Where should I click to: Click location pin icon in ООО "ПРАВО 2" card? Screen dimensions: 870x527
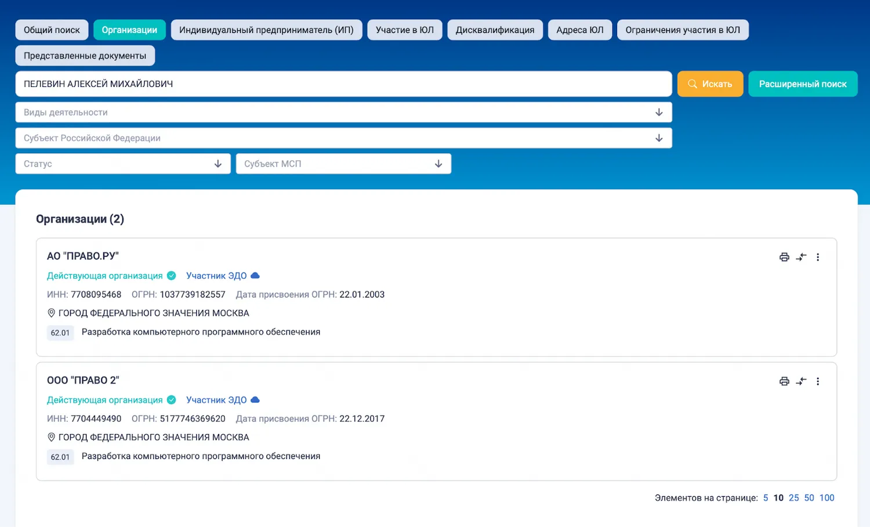click(x=51, y=437)
